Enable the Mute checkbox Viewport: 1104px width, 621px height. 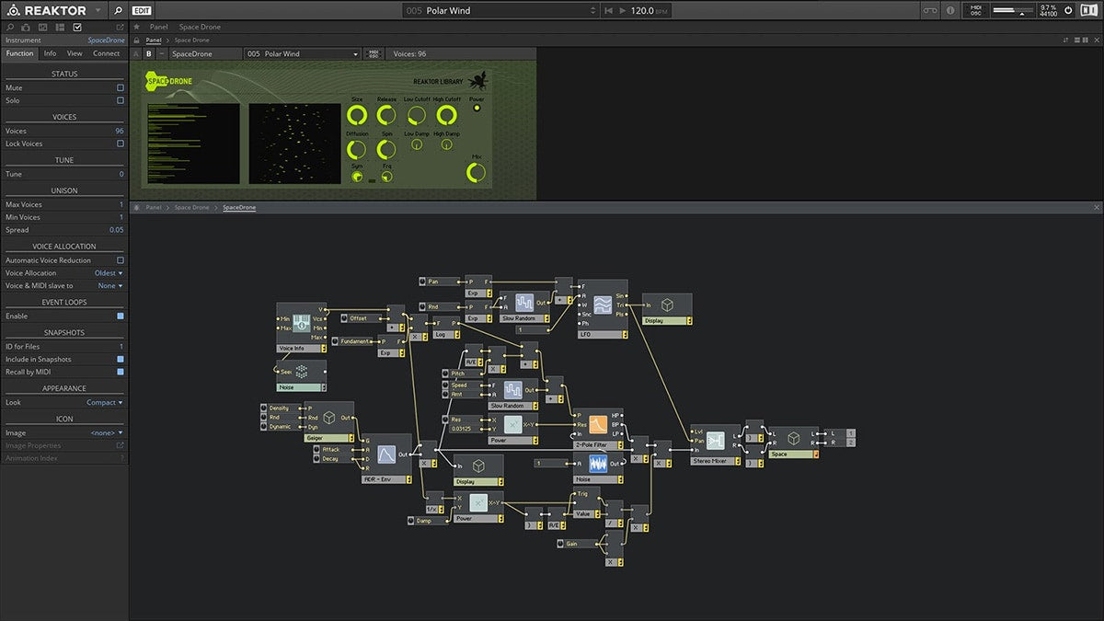click(x=120, y=87)
